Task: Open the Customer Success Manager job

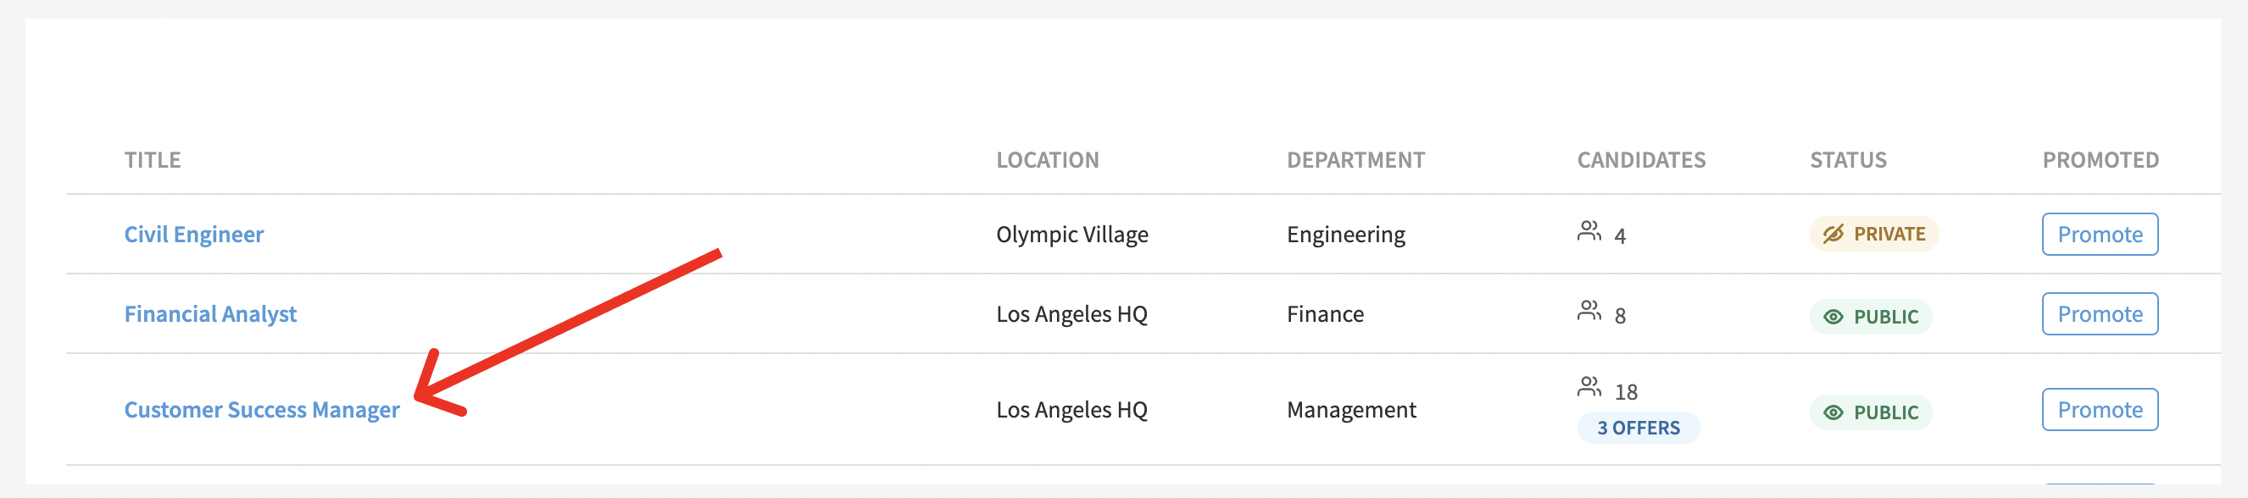Action: [x=262, y=410]
